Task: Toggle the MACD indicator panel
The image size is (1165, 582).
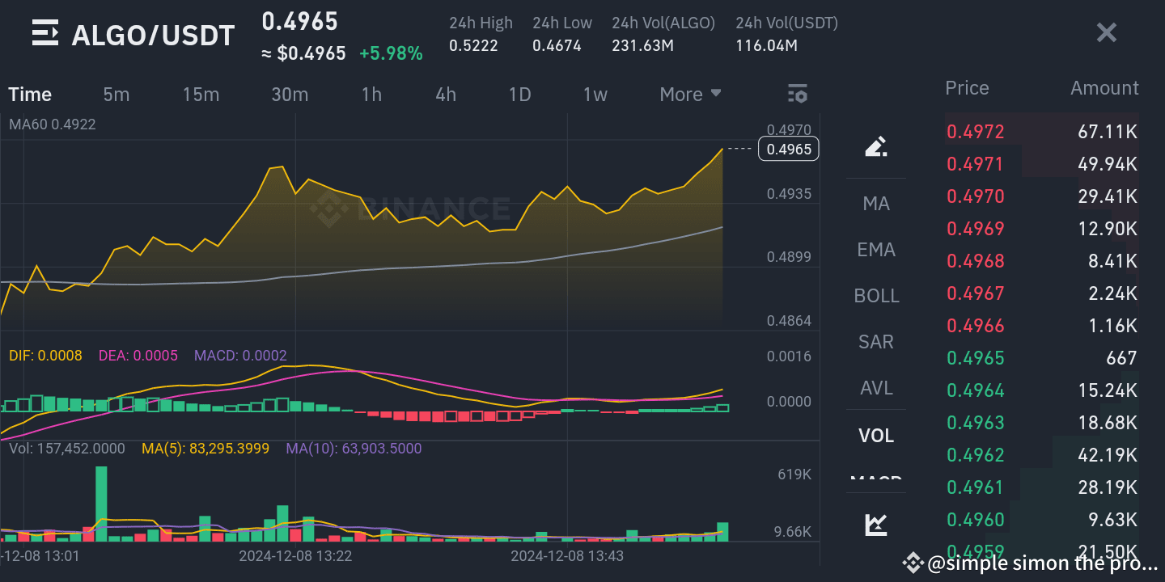Action: tap(876, 481)
